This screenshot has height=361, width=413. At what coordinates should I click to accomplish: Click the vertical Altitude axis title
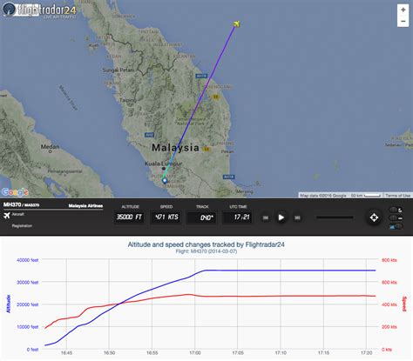(9, 304)
